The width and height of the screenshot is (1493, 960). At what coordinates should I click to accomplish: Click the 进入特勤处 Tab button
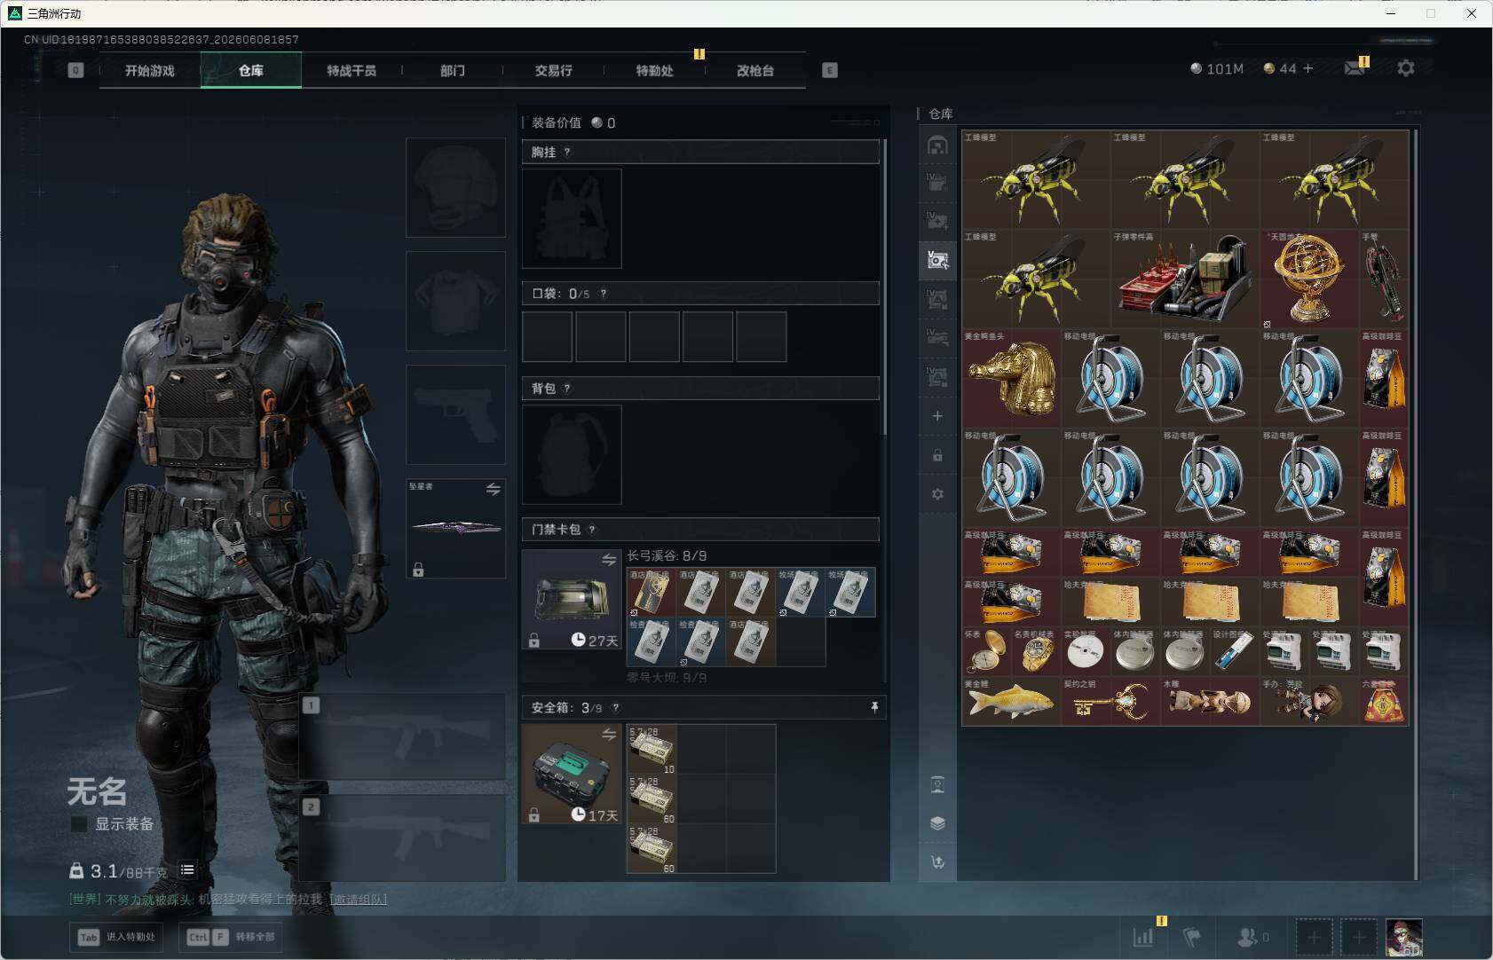pos(116,937)
